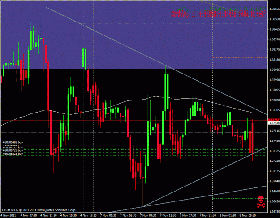Click the 4 Nov 11:30 time label
Screen dimensions: 280x218
coord(48,215)
